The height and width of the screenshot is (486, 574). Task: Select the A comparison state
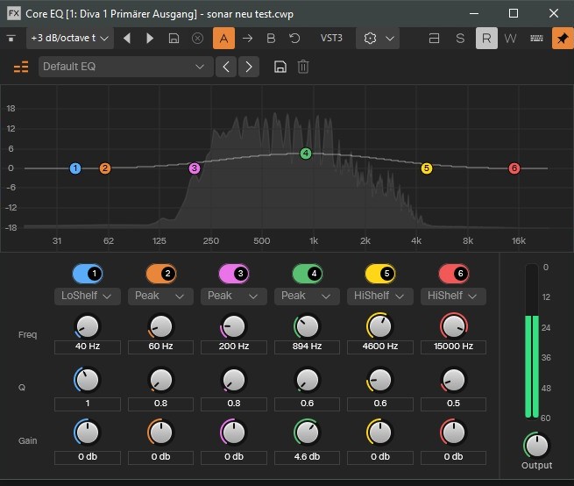click(x=223, y=39)
